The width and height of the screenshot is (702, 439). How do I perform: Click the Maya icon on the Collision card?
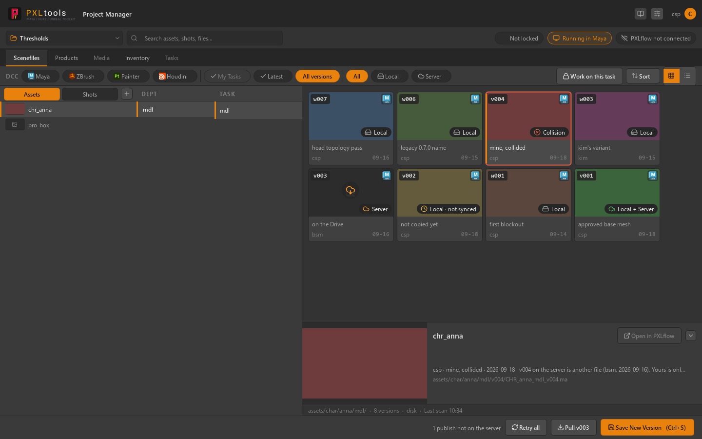(564, 99)
